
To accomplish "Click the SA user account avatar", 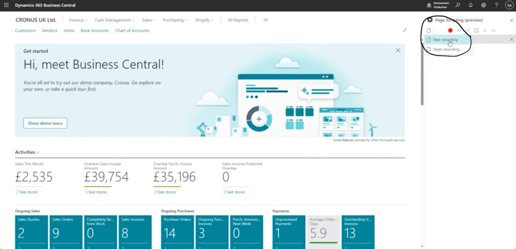I will [508, 5].
